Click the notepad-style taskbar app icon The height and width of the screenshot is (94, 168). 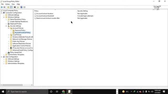coord(69,92)
